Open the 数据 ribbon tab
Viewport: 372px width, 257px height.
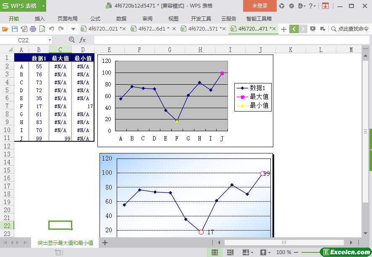(121, 18)
